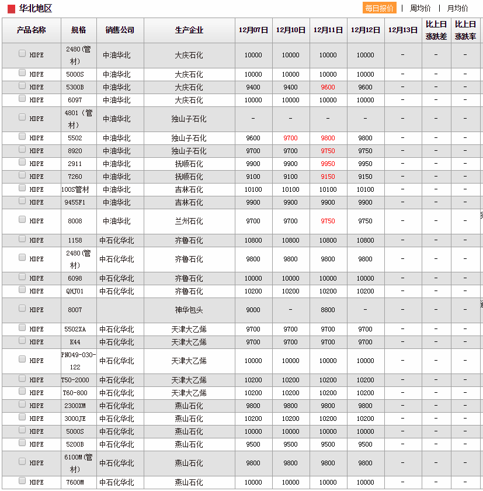The width and height of the screenshot is (483, 491).
Task: Click the 8800 price in 8007 row
Action: (x=328, y=310)
